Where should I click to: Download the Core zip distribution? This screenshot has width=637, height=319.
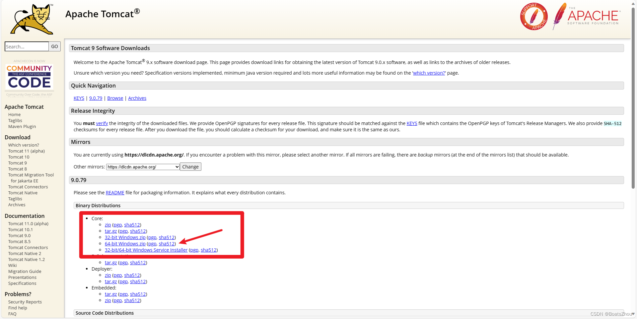(108, 225)
